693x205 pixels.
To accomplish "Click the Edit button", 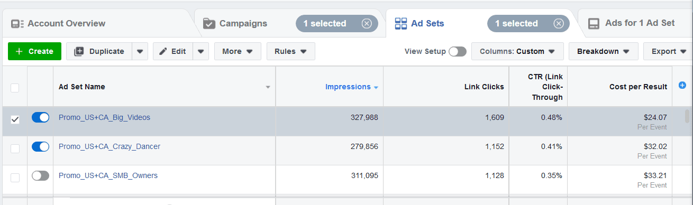I will coord(173,51).
